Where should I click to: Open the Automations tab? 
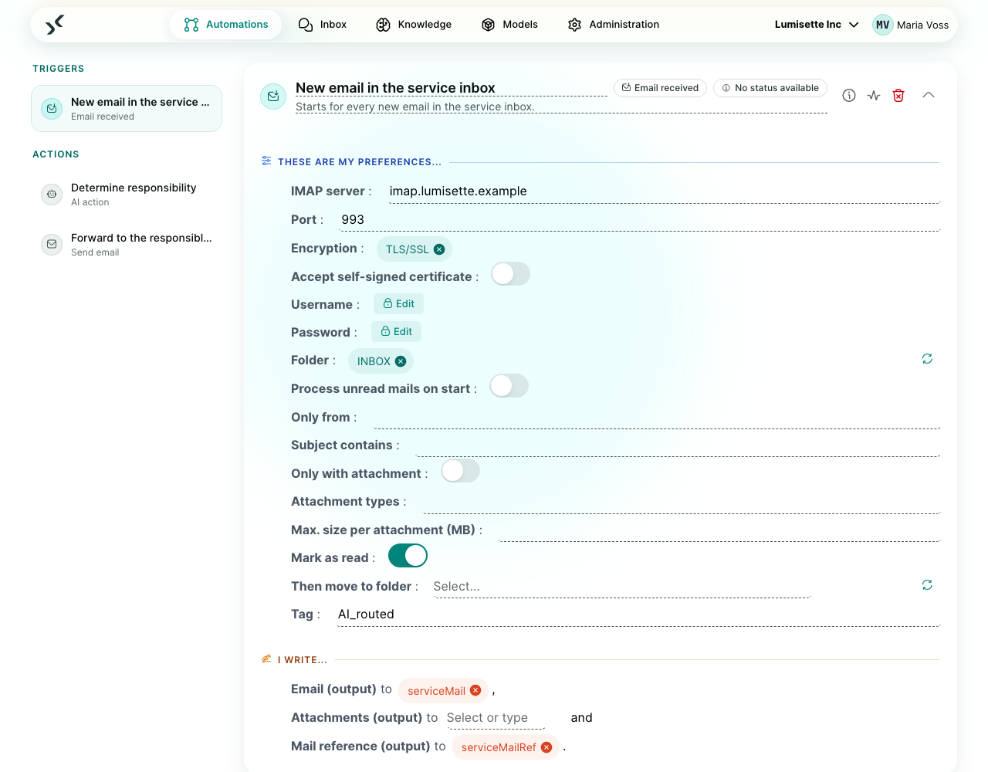pos(226,25)
